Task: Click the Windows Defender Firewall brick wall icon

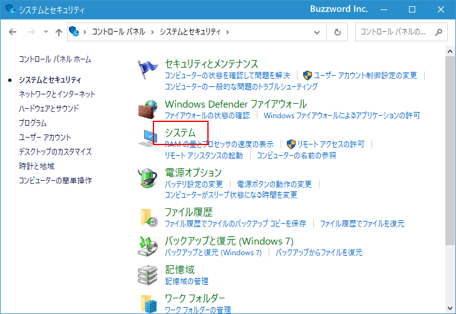Action: 148,109
